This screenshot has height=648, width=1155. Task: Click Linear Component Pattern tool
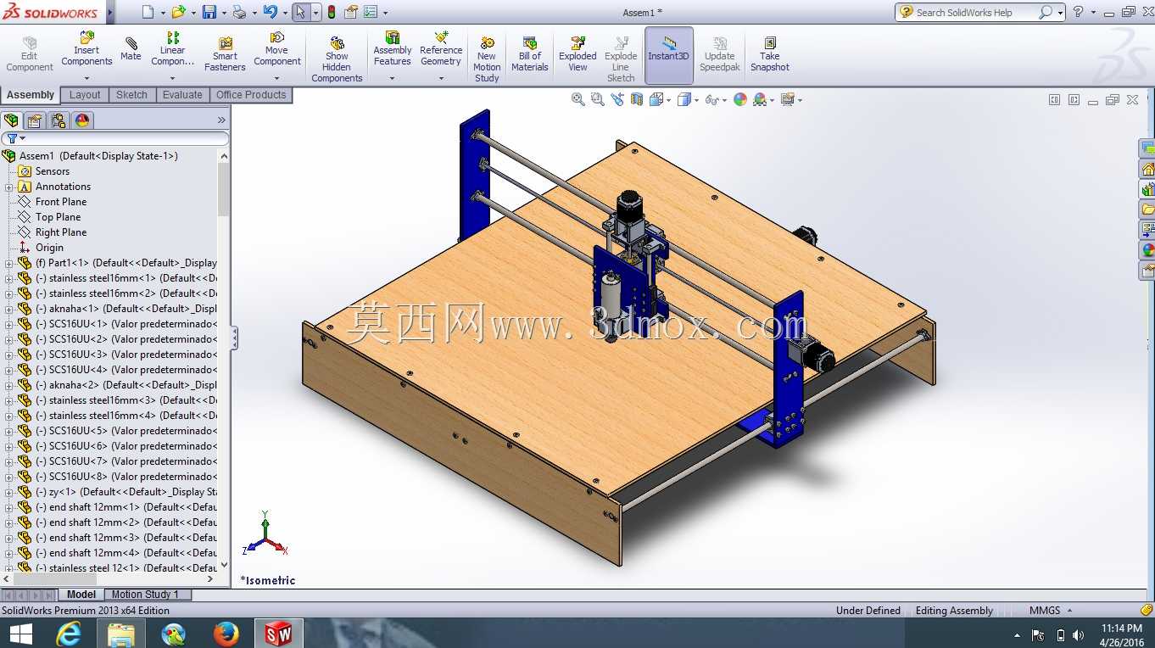click(x=173, y=49)
